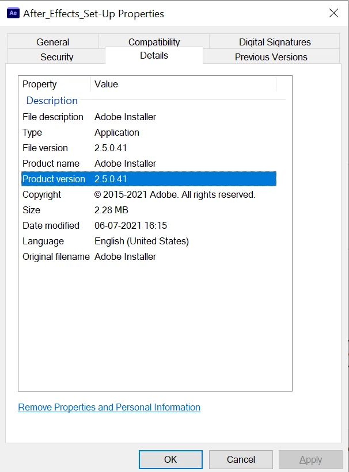Click the OK button

pos(170,459)
